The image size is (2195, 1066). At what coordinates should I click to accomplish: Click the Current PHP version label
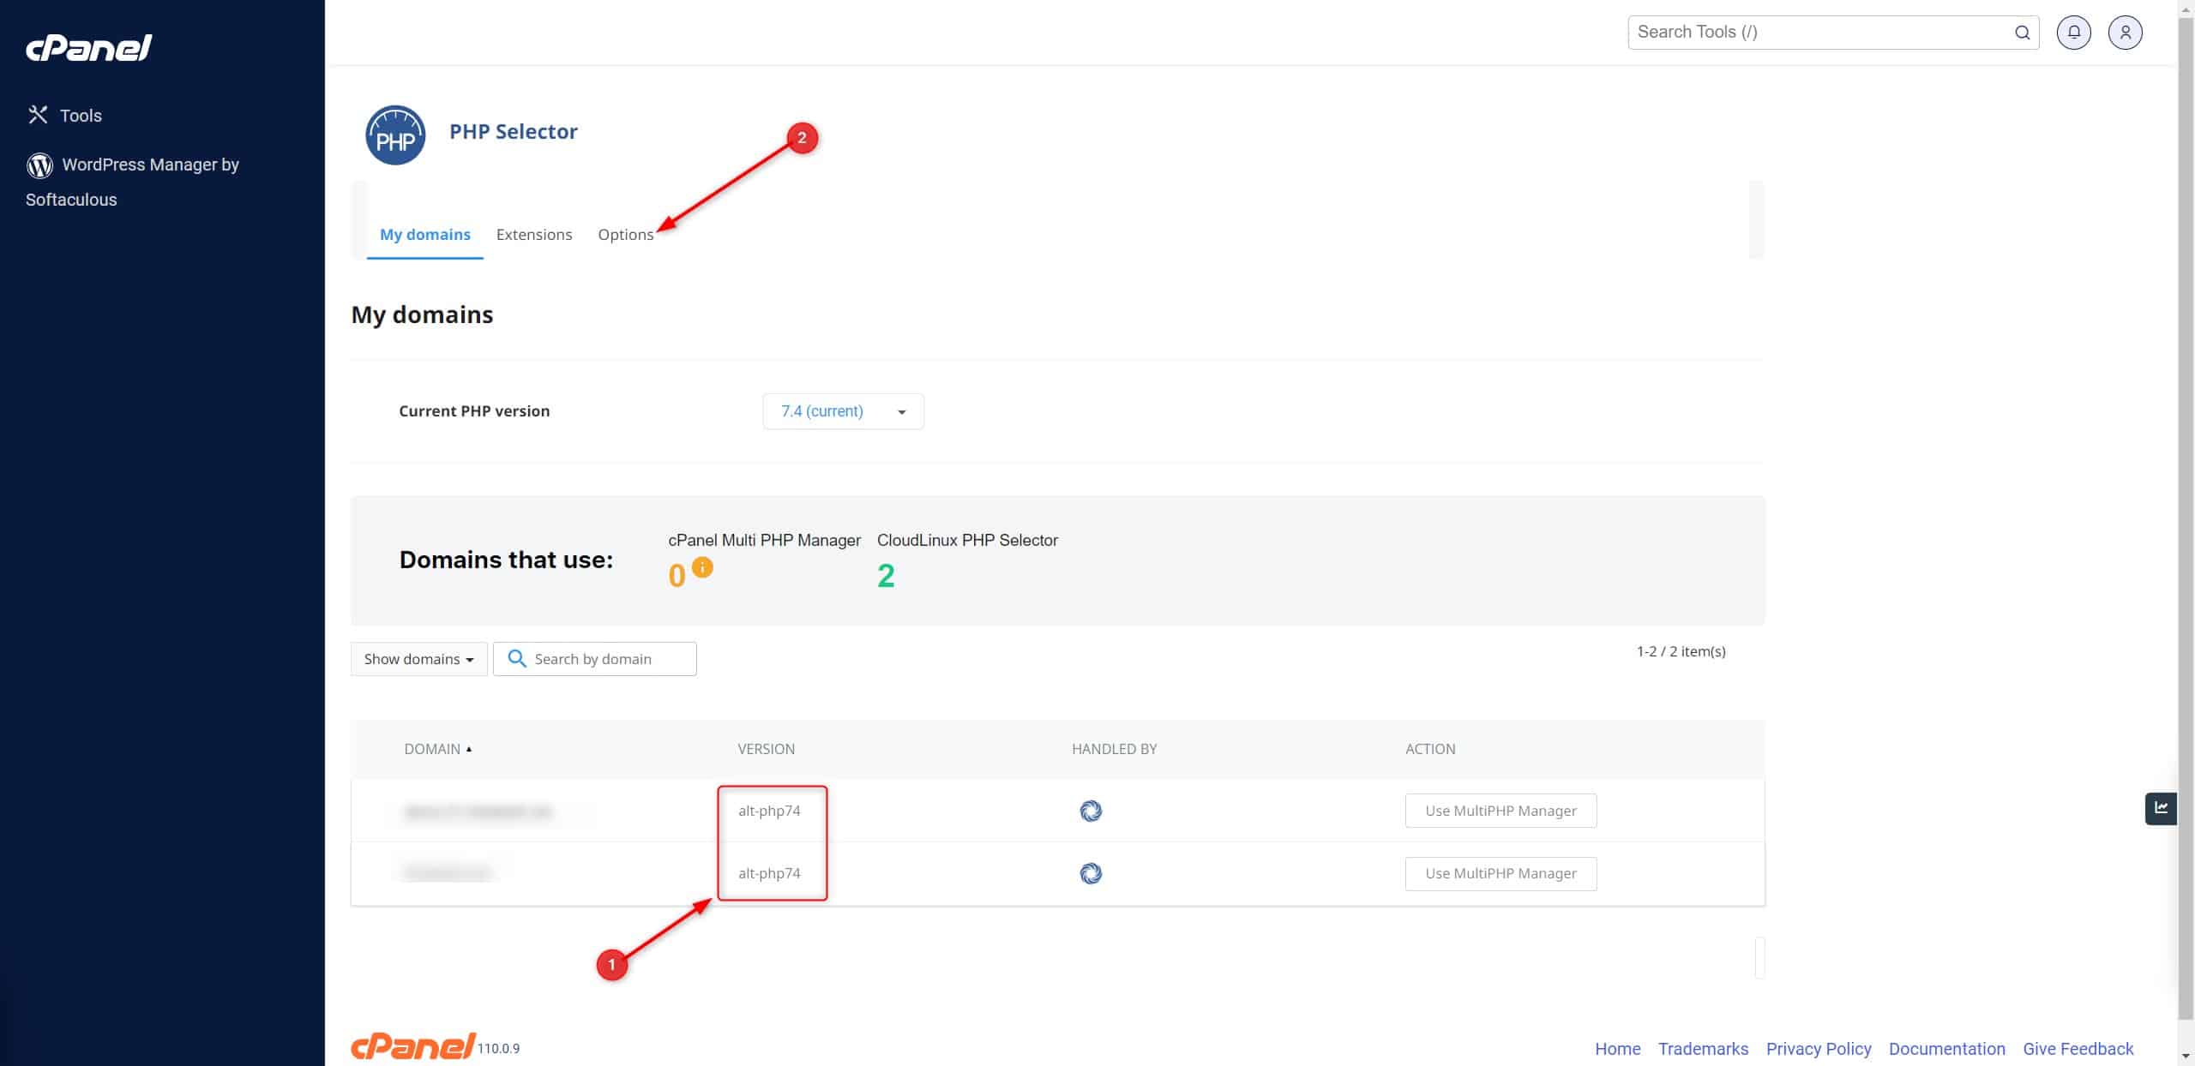(474, 411)
